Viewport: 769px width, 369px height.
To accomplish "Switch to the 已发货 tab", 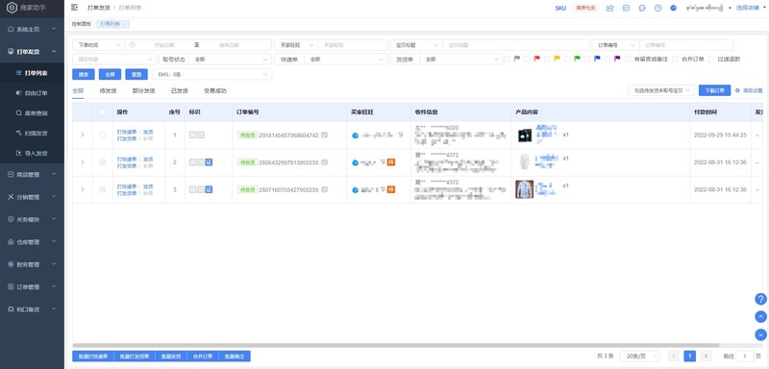I will pyautogui.click(x=180, y=90).
